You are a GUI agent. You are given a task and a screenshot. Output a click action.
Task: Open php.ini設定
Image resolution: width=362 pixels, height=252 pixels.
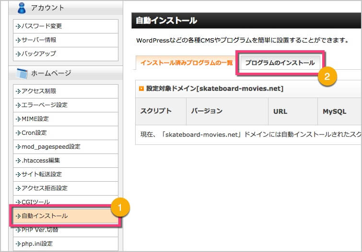[x=66, y=244]
